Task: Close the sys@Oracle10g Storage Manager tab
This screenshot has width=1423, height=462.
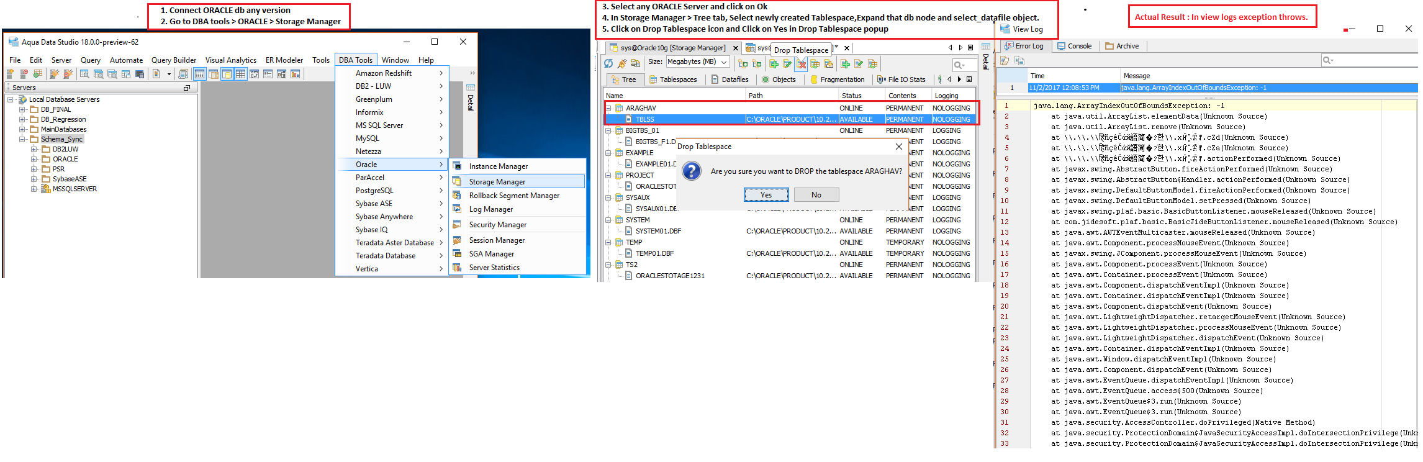Action: 736,48
